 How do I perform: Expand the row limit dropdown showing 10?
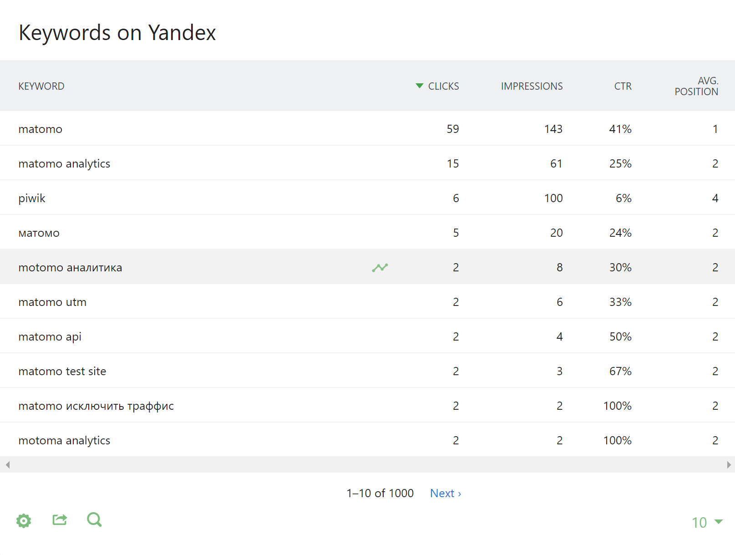click(x=707, y=522)
